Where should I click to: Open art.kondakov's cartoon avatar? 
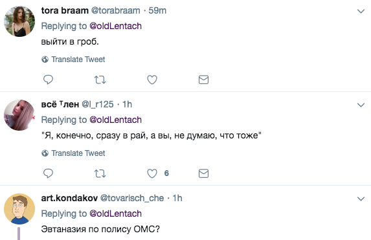coord(19,209)
